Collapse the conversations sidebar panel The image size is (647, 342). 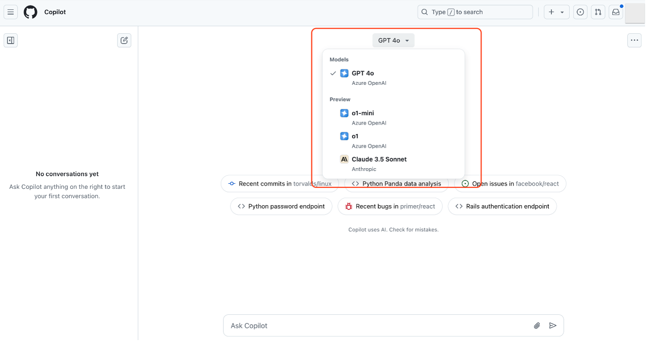11,40
